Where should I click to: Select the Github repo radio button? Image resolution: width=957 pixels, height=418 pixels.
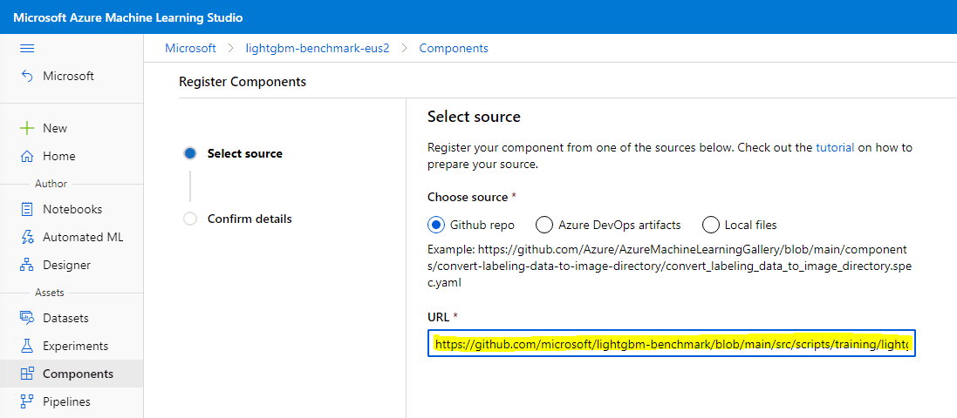tap(436, 225)
